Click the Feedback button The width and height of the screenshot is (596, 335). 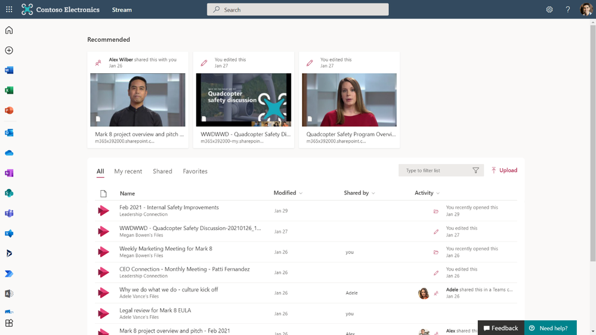point(501,328)
